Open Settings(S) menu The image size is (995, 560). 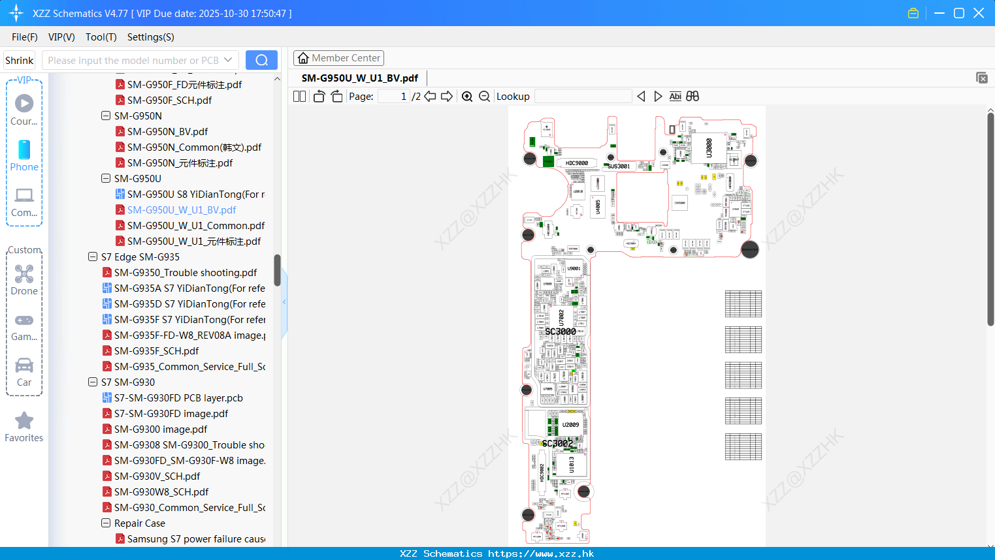coord(151,37)
